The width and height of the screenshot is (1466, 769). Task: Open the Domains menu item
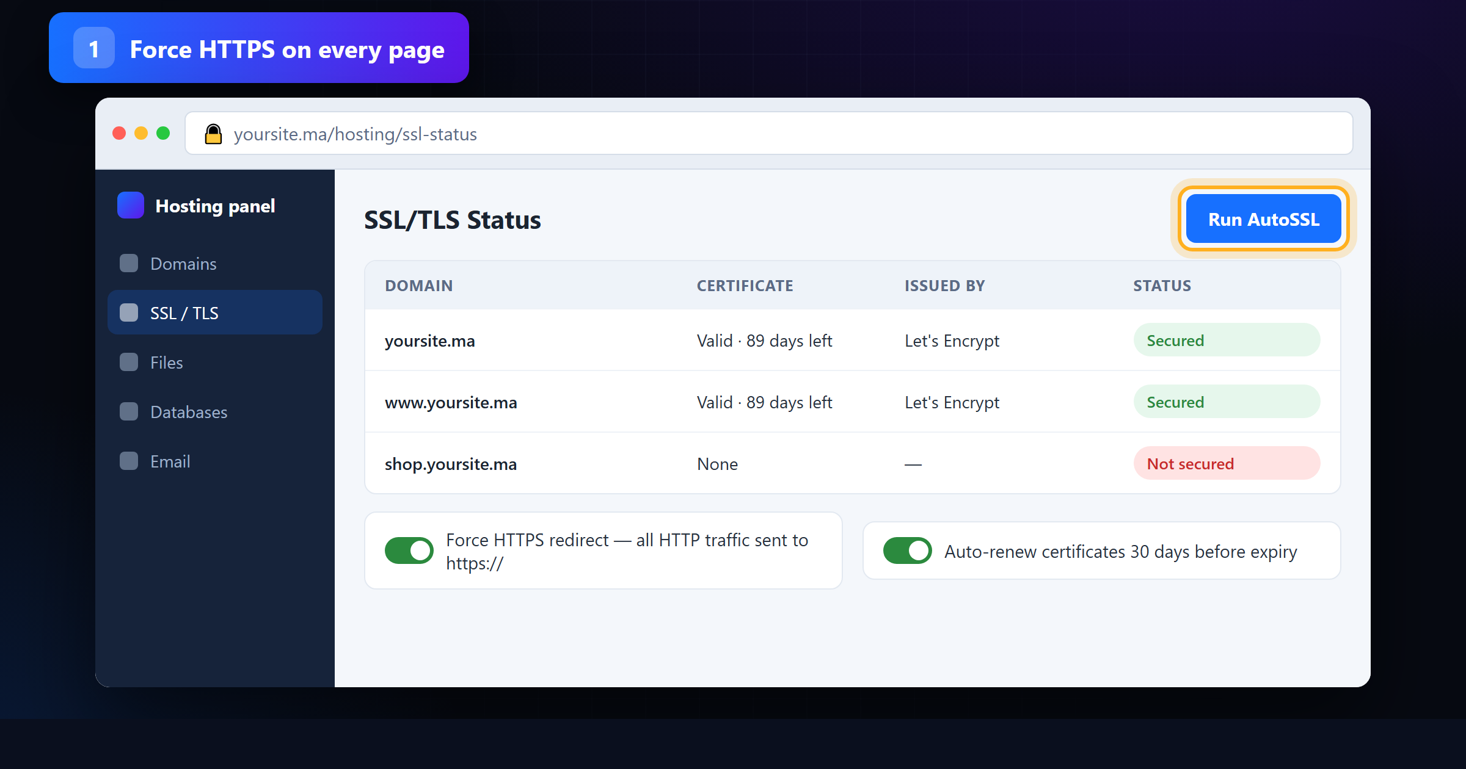(x=215, y=263)
